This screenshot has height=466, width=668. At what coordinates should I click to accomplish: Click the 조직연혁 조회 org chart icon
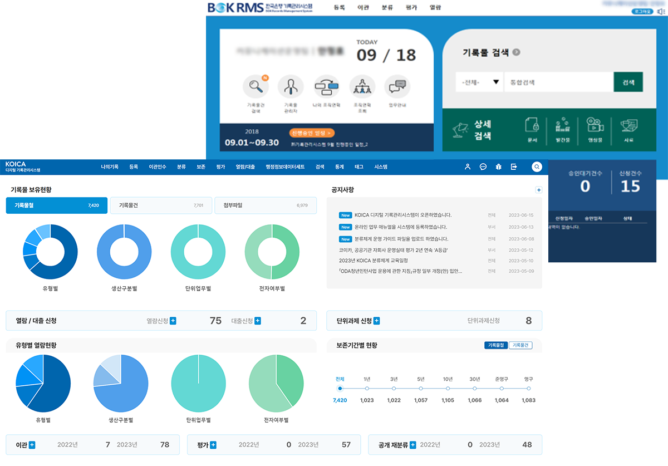point(362,86)
